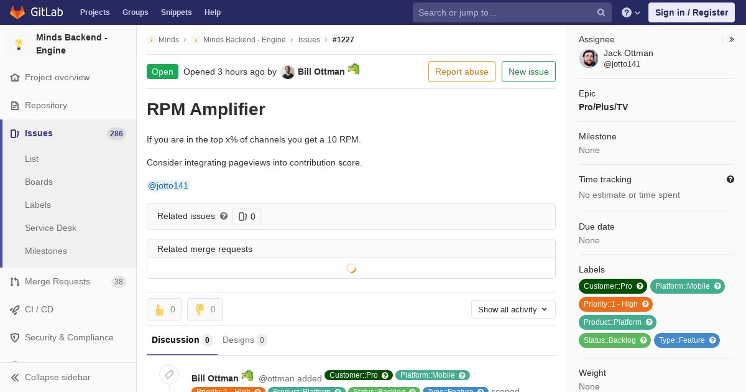Click the GitLab fox logo
Viewport: 746px width, 392px height.
[x=17, y=12]
